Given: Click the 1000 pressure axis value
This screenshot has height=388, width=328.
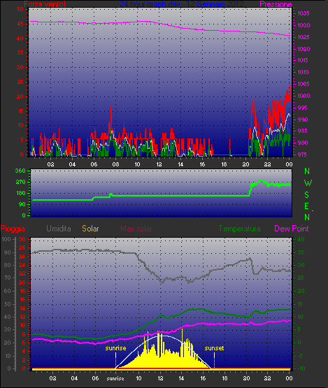Looking at the screenshot, I should (x=304, y=96).
